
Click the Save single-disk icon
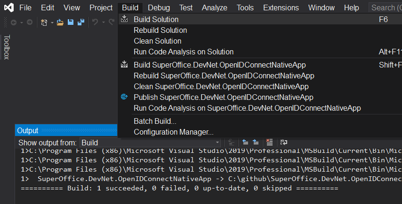click(x=71, y=23)
